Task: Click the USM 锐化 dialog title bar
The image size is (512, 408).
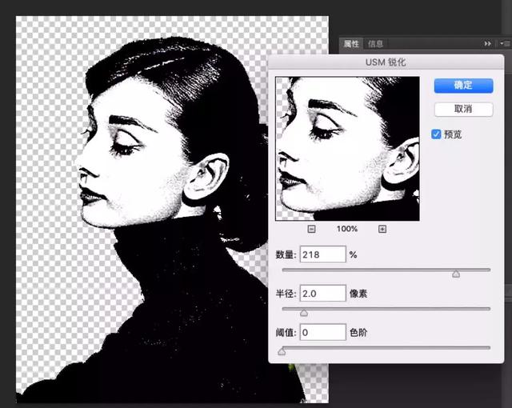Action: (x=386, y=62)
